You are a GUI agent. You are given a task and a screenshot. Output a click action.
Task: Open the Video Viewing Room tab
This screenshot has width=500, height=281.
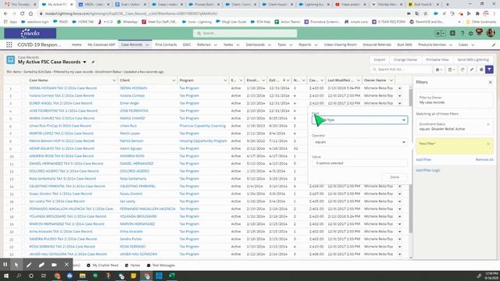pos(341,45)
